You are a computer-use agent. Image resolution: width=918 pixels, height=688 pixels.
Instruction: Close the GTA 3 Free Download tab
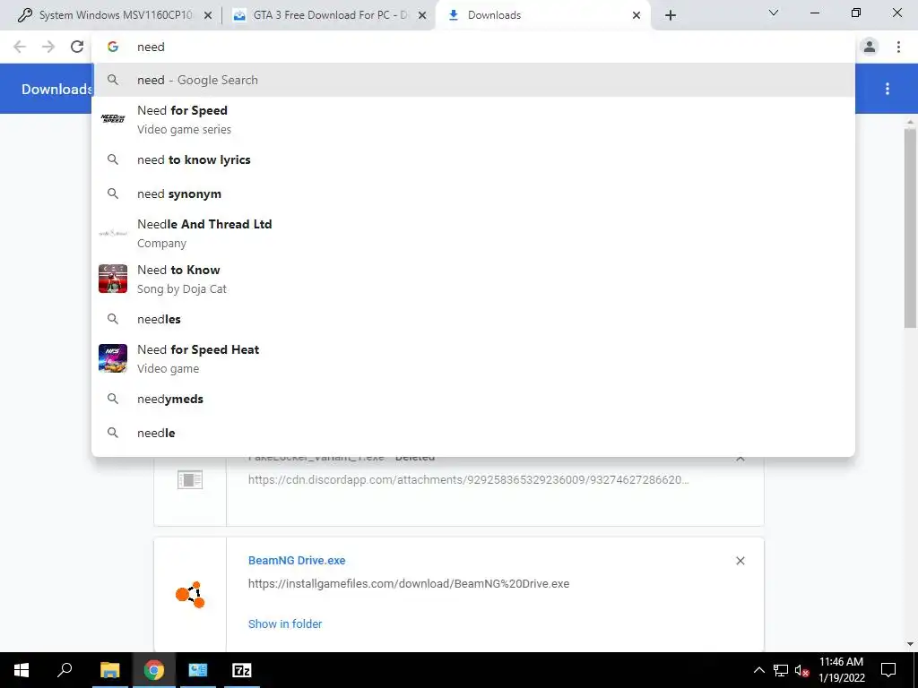[x=422, y=16]
